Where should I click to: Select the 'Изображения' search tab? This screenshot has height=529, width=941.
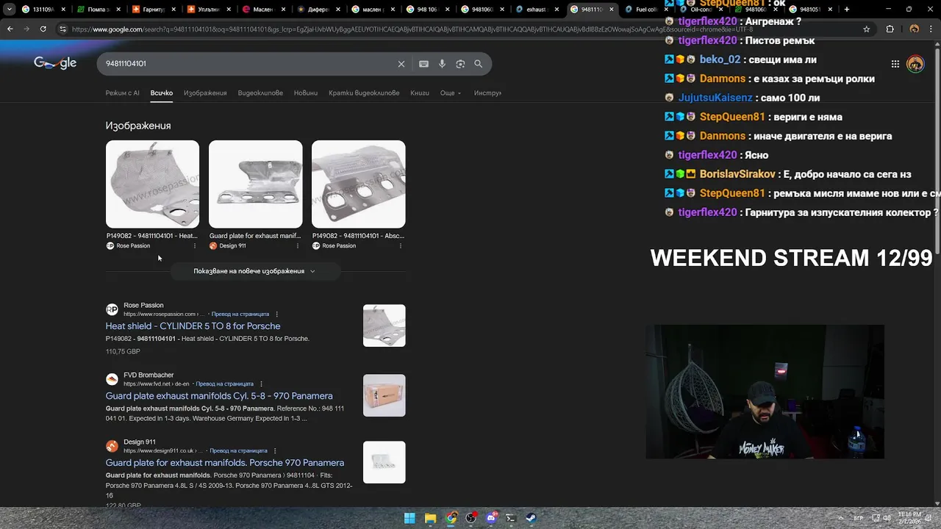point(205,93)
